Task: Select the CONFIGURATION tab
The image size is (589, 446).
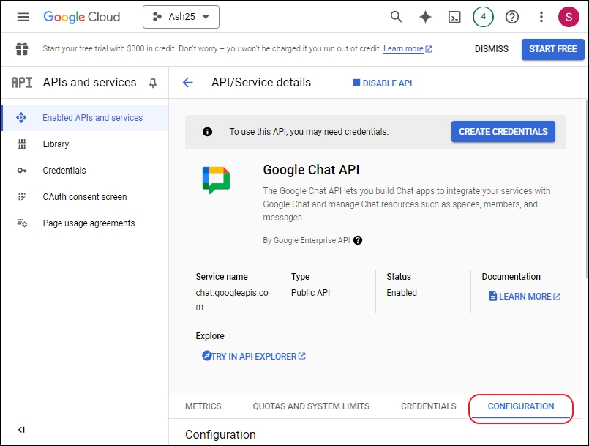Action: (x=521, y=406)
